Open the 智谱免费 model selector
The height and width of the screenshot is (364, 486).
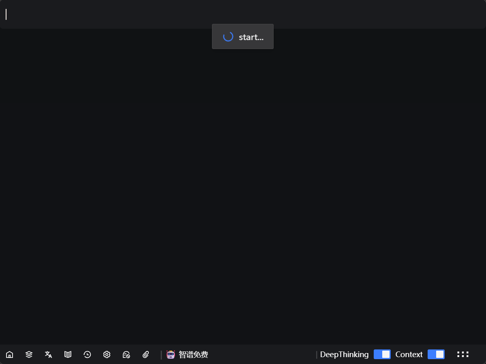(193, 355)
